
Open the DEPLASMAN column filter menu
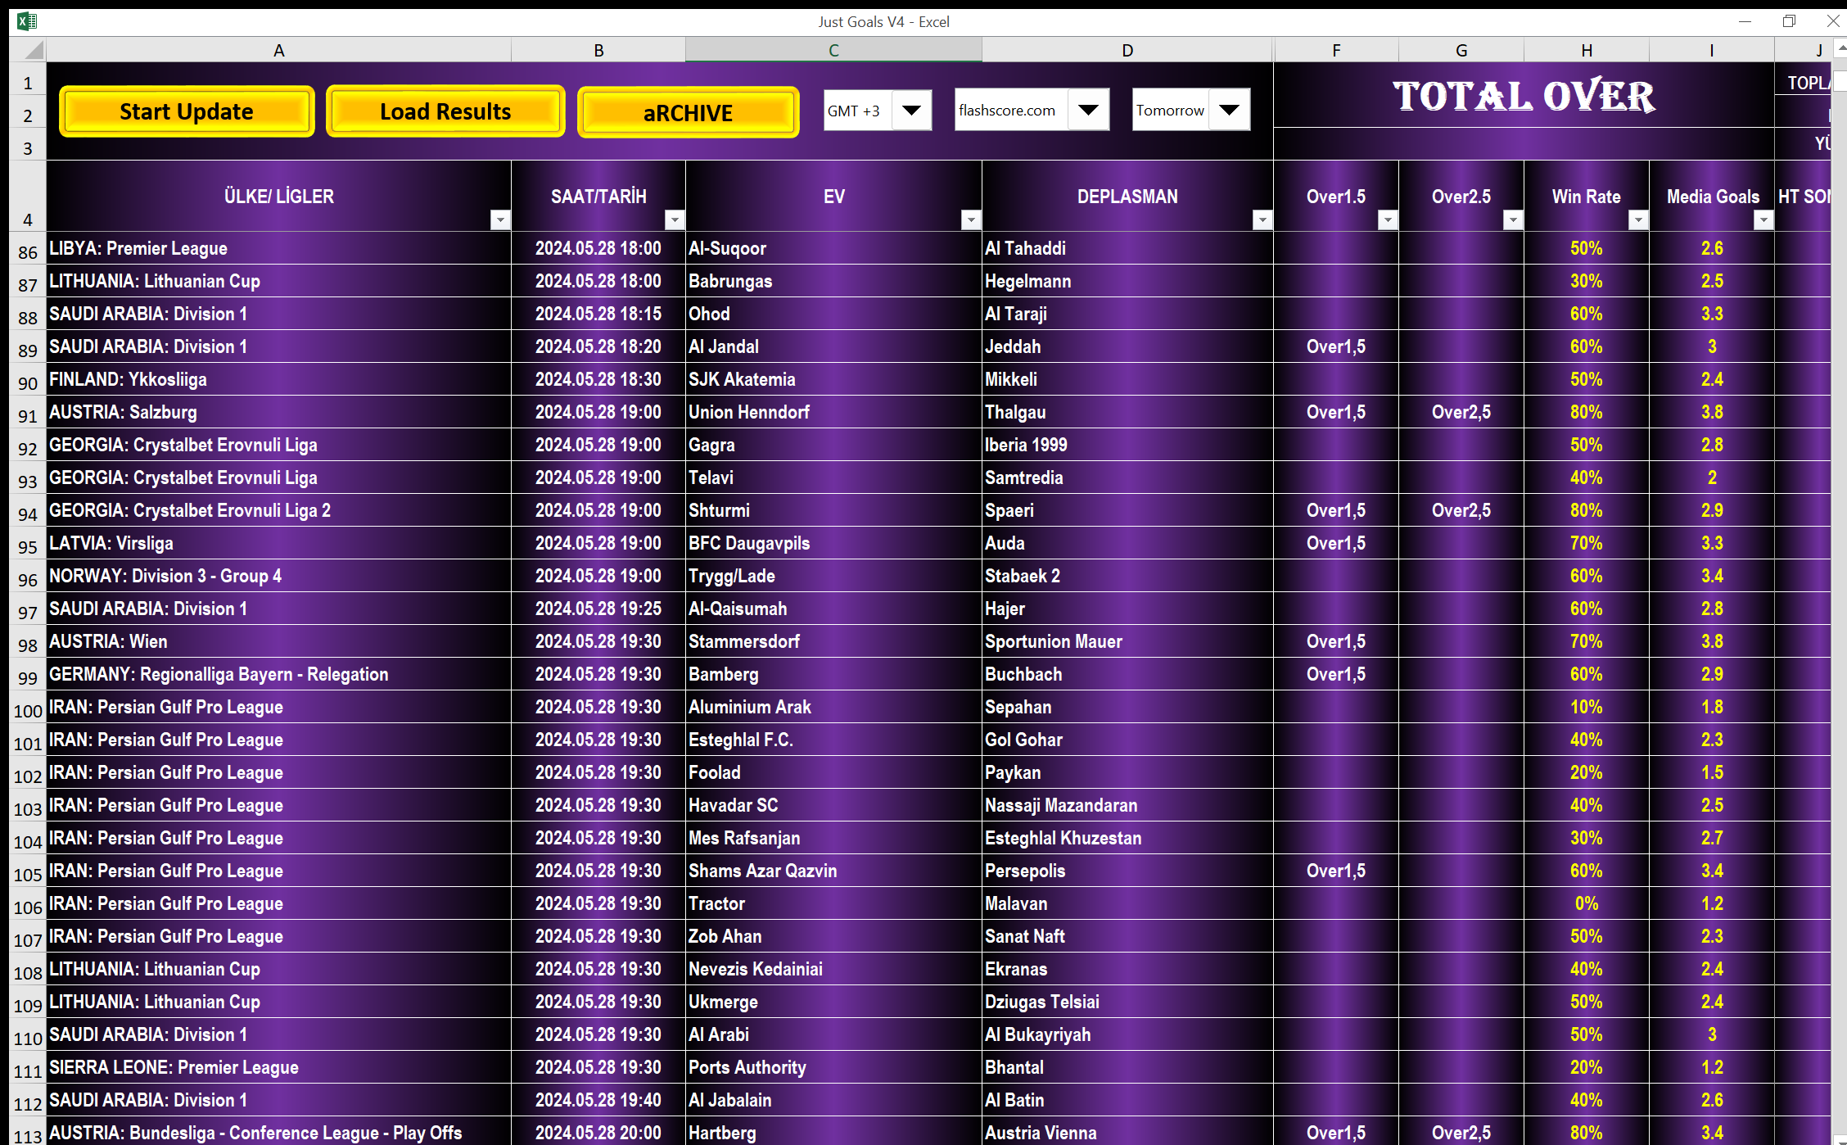(1262, 219)
